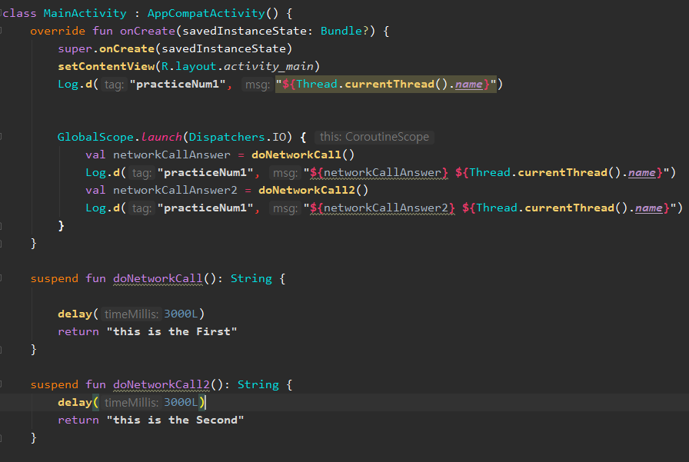Image resolution: width=689 pixels, height=462 pixels.
Task: Click the MainActivity class name
Action: tap(85, 13)
